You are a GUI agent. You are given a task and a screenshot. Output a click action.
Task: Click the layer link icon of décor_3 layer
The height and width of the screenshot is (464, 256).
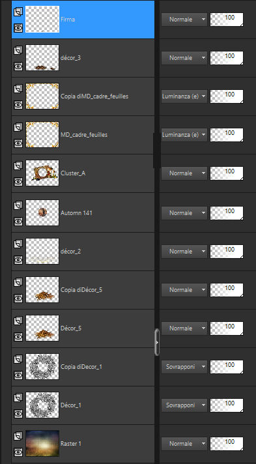click(x=18, y=50)
